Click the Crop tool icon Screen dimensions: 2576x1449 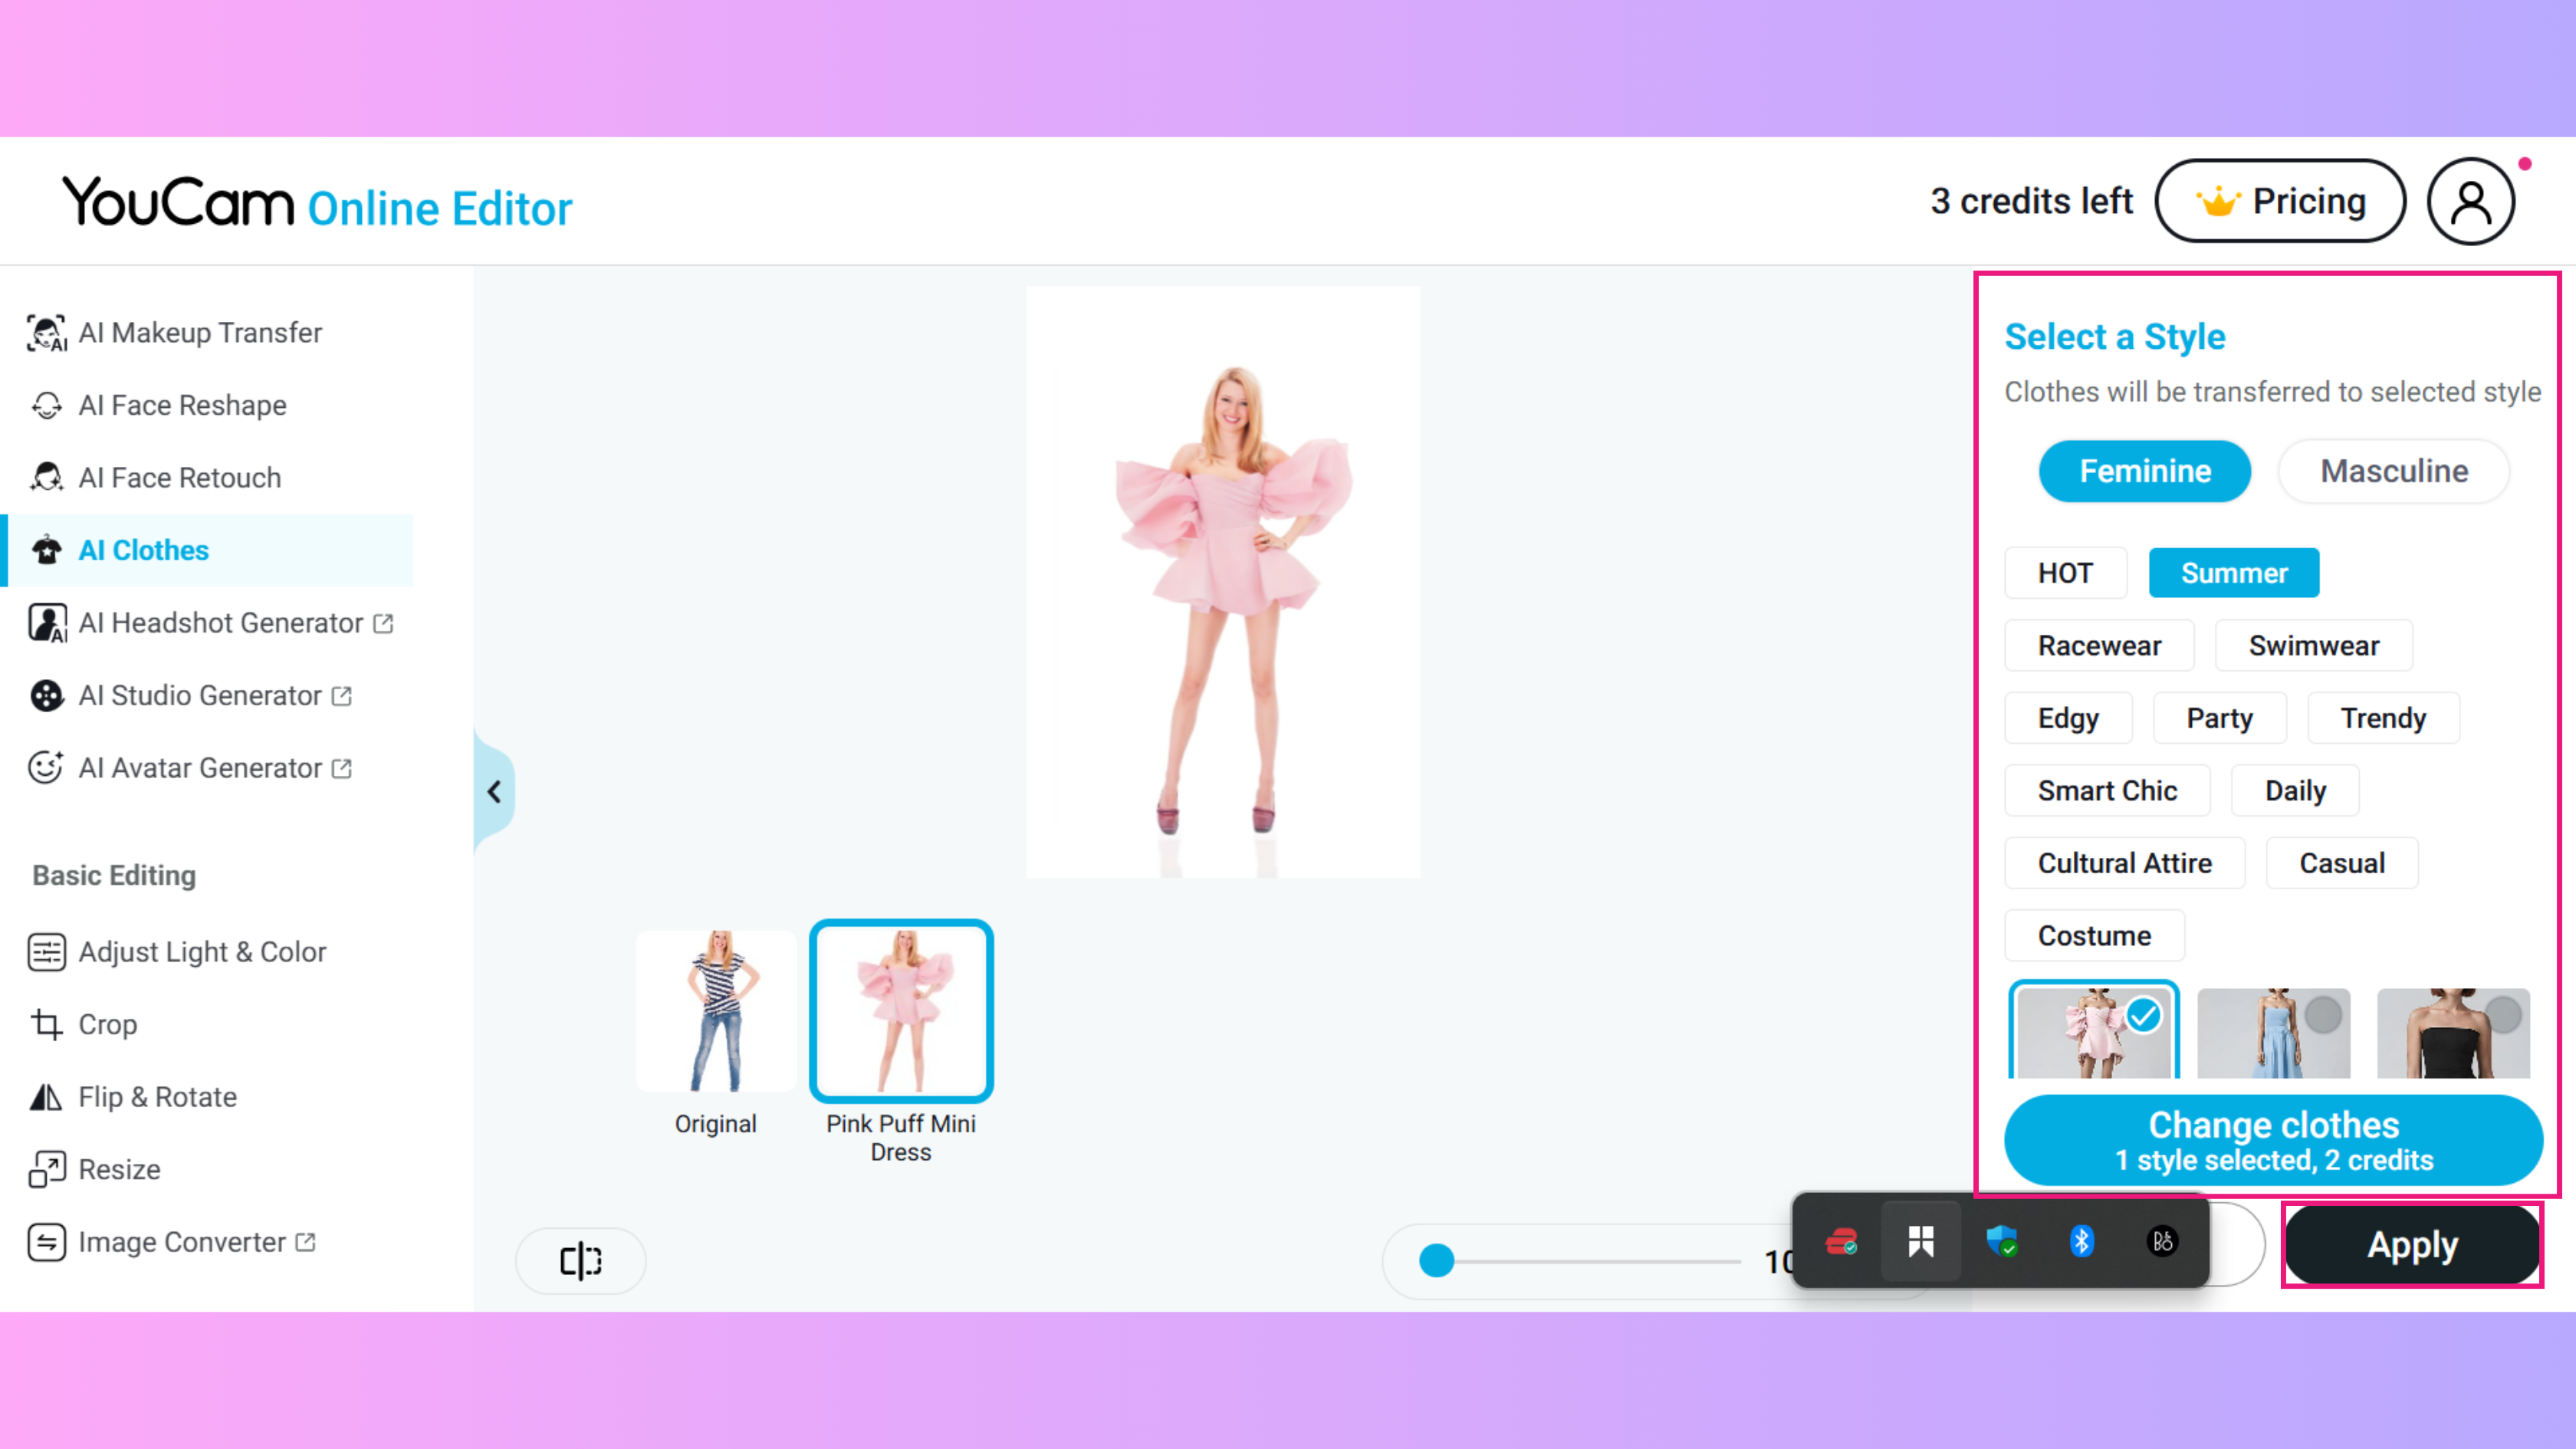pyautogui.click(x=46, y=1024)
